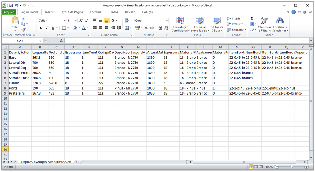315x172 pixels.
Task: Click the insert function fx icon
Action: click(x=61, y=41)
